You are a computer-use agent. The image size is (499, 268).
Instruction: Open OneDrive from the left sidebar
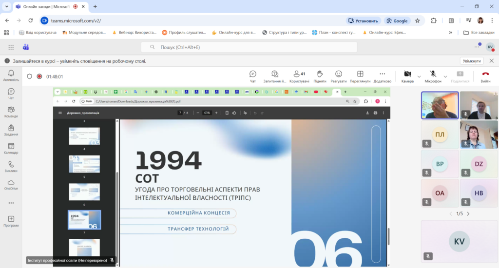pos(11,184)
